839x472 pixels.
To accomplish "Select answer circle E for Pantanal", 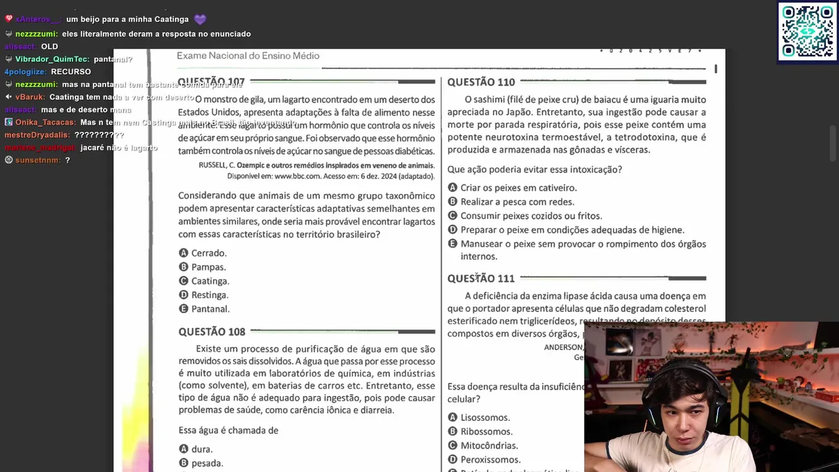I will click(184, 309).
